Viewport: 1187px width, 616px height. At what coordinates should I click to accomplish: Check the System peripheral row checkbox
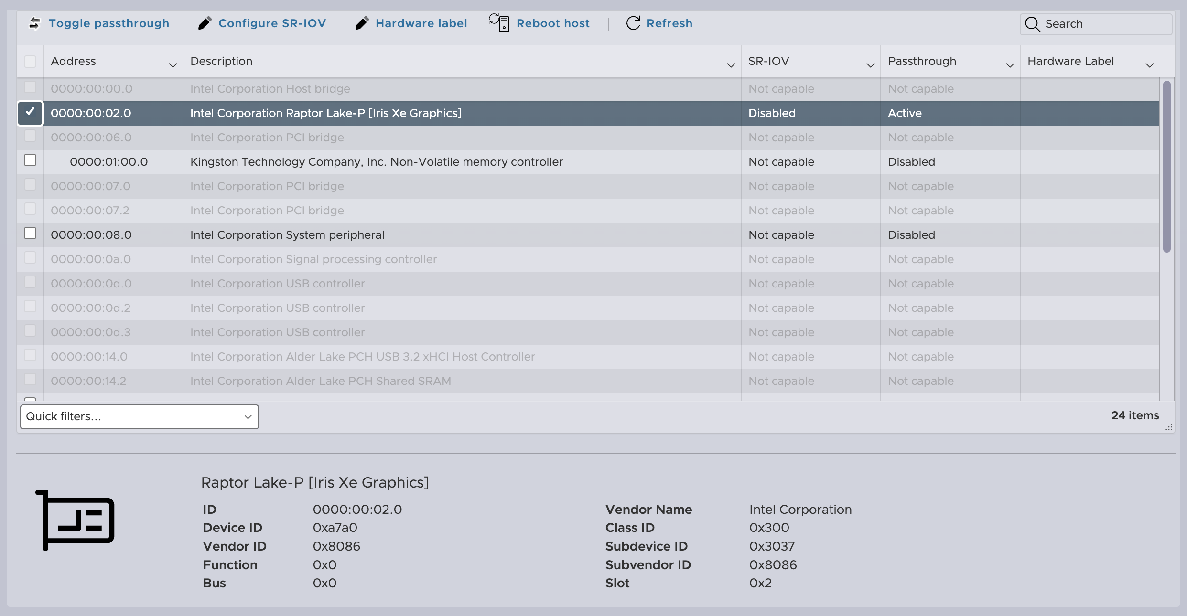[x=30, y=234]
